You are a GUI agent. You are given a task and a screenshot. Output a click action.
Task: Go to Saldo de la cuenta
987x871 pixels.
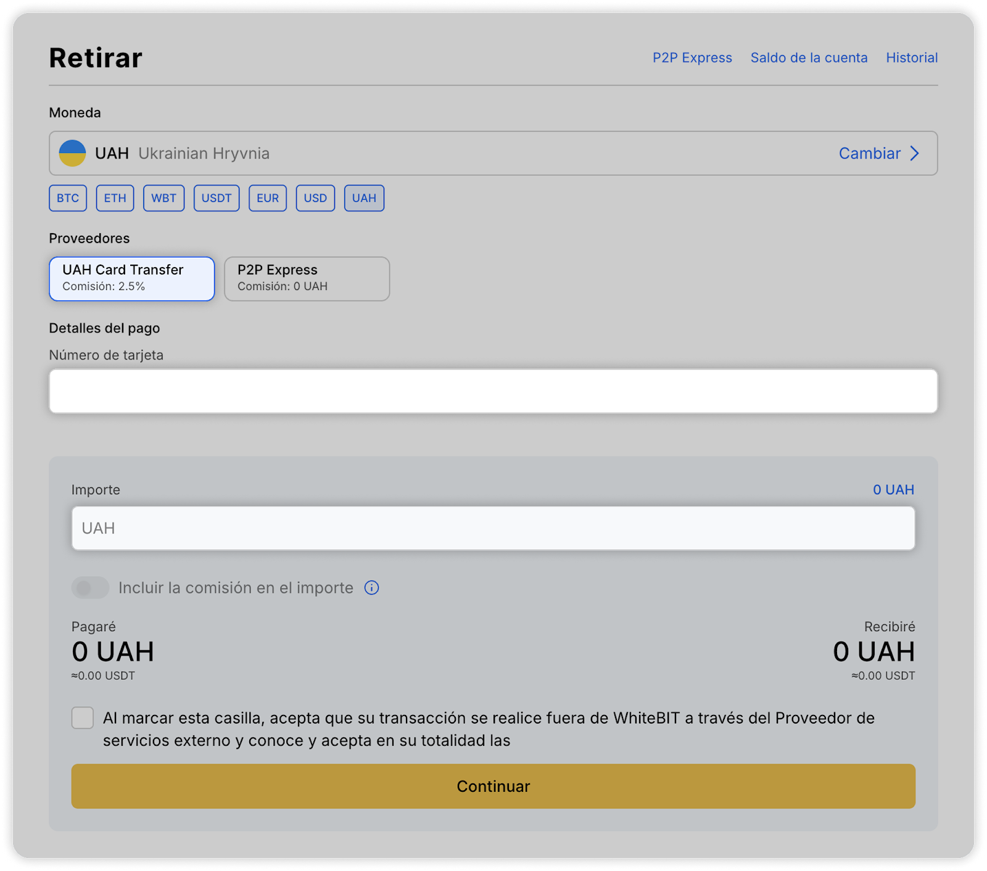coord(809,57)
